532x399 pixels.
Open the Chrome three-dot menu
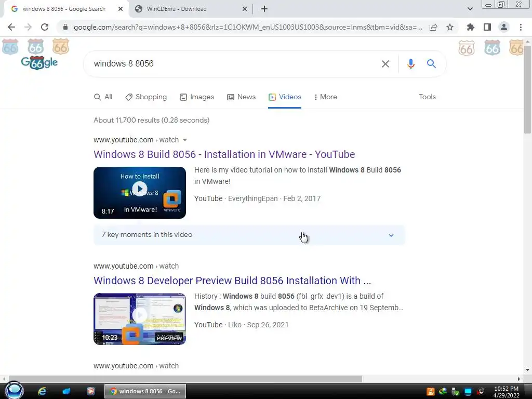(x=521, y=27)
